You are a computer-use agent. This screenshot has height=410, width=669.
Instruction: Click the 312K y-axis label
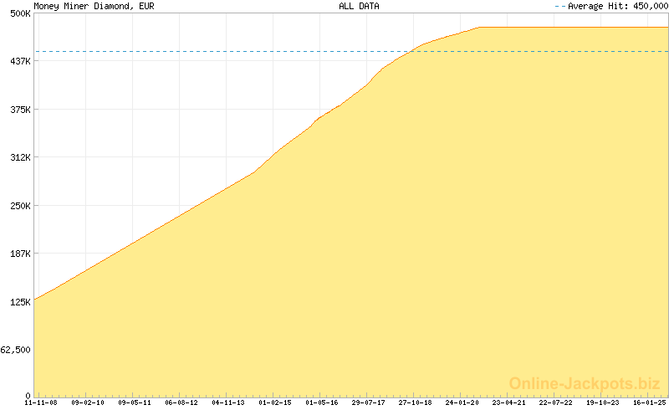(x=19, y=157)
